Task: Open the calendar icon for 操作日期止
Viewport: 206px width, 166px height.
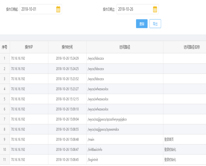Action: click(x=155, y=9)
